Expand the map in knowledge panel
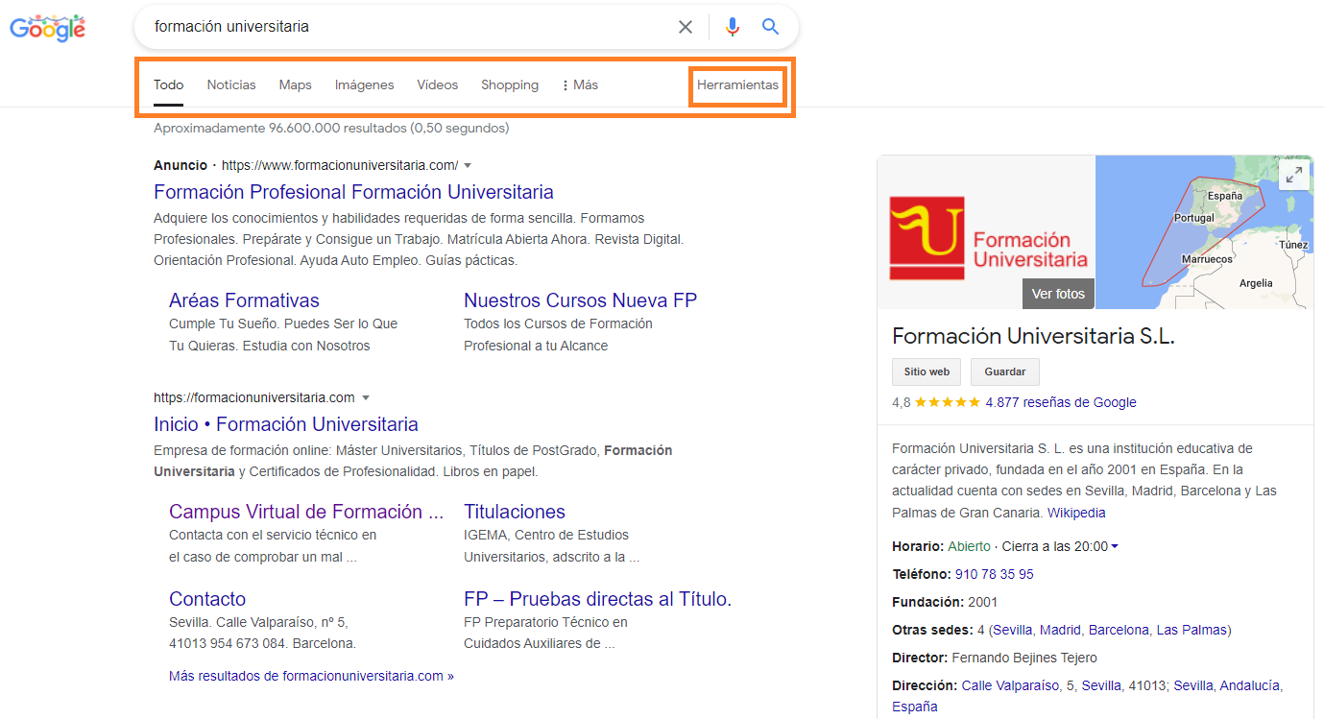 (1294, 175)
